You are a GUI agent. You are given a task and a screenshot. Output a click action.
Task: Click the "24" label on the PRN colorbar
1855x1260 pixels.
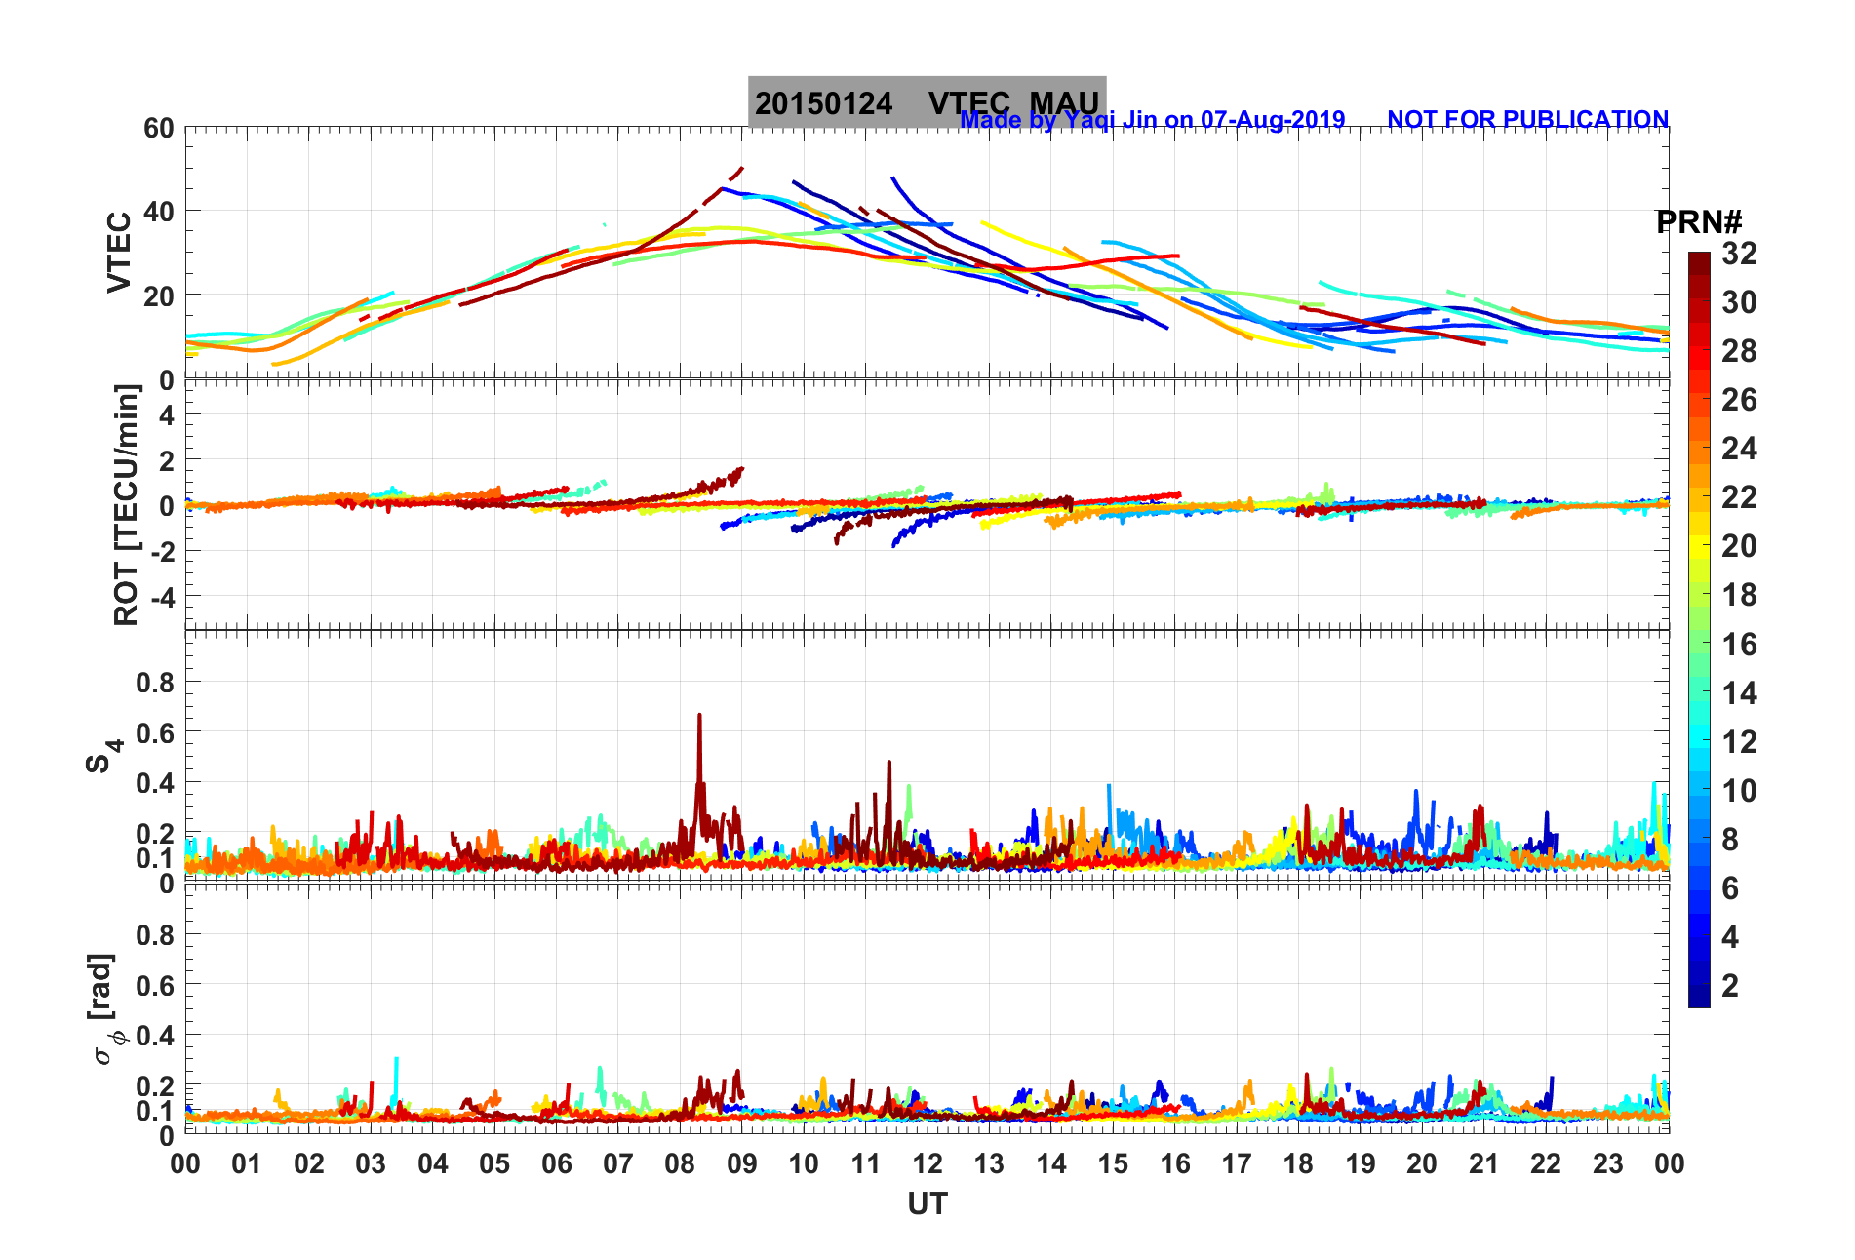pyautogui.click(x=1739, y=449)
